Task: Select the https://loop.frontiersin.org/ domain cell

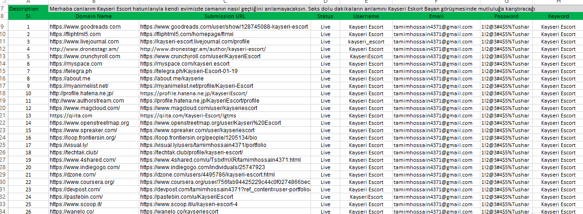Action: point(94,138)
